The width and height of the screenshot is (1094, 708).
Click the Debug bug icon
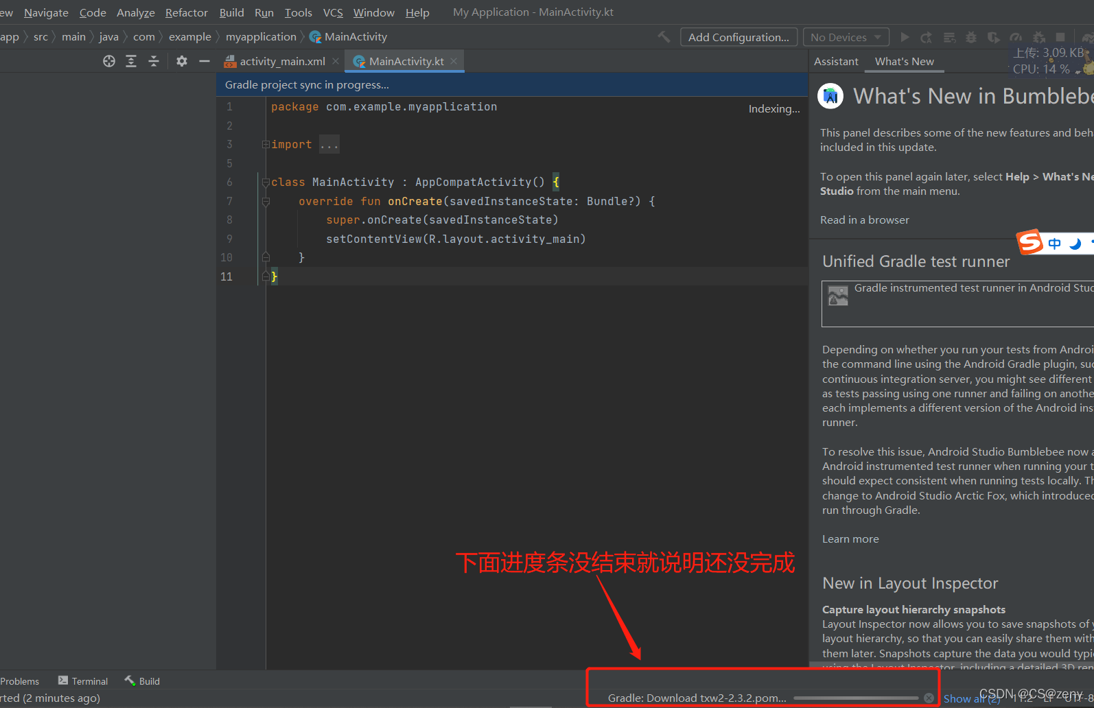pyautogui.click(x=971, y=37)
